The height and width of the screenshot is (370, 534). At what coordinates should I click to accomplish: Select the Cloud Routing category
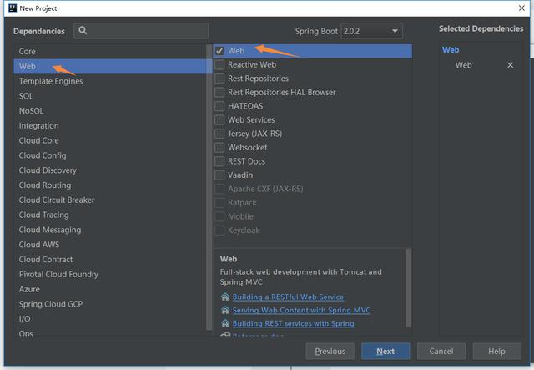[x=111, y=185]
